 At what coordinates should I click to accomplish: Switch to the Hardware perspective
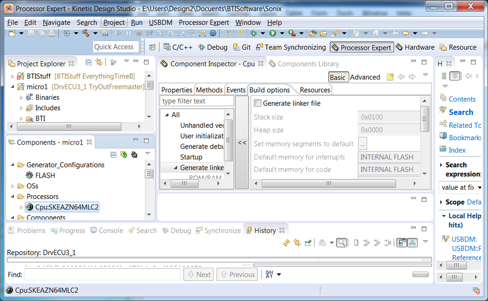(415, 47)
